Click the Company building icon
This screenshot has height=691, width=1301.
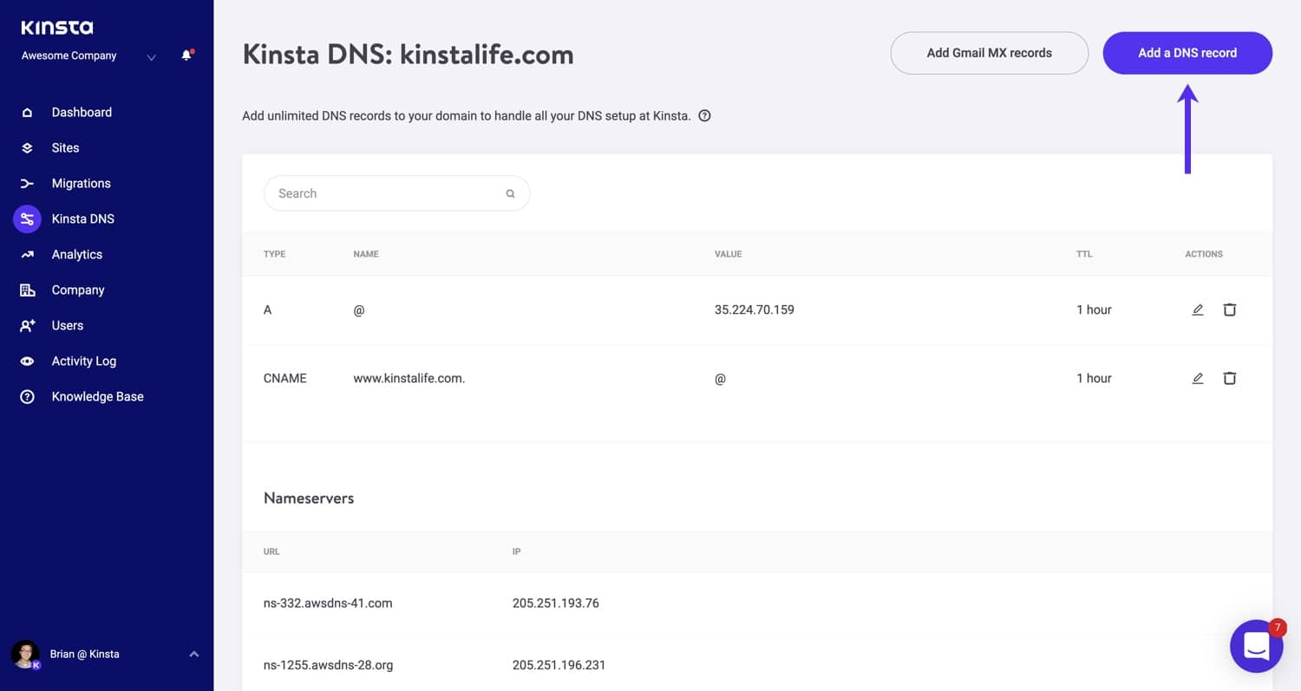(27, 290)
